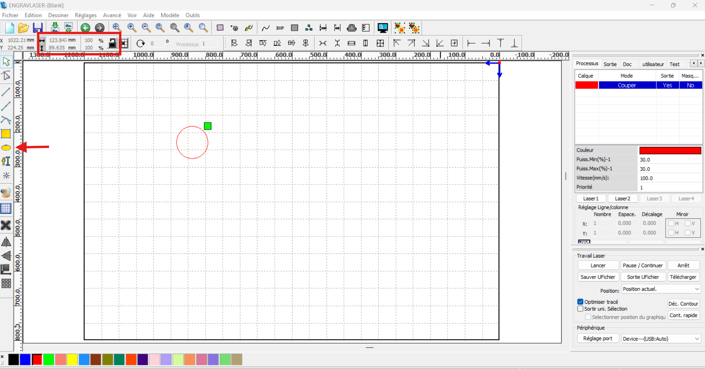
Task: Click the curve smoothing icon
Action: tap(265, 28)
